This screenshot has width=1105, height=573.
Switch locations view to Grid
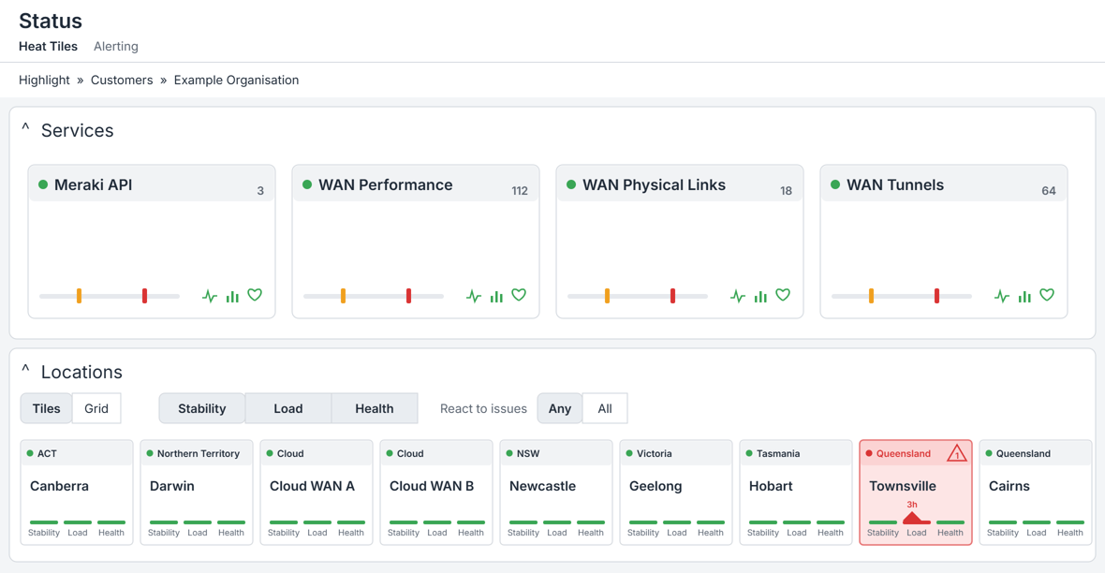pyautogui.click(x=96, y=408)
